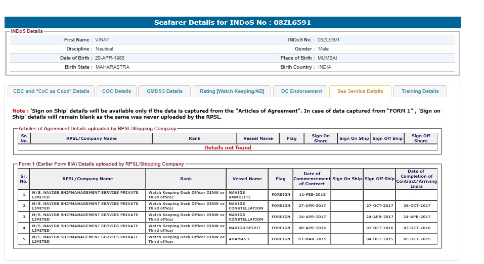Click the Place of Birth value MUMBAI
Screen dimensions: 484x264
tap(327, 58)
